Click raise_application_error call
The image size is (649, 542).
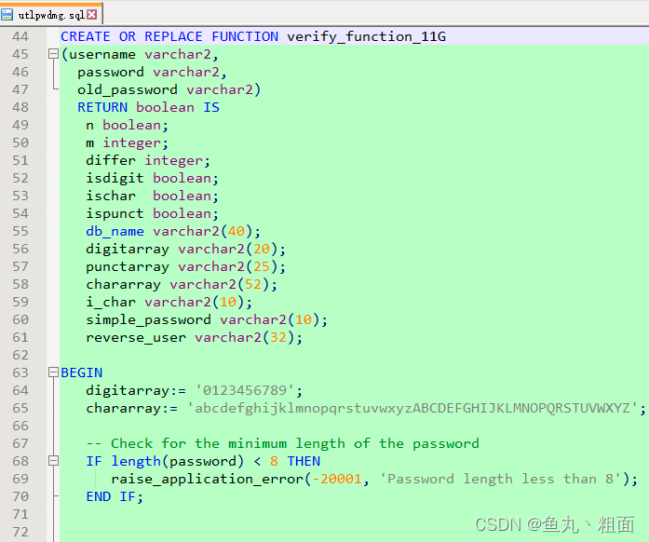[374, 479]
